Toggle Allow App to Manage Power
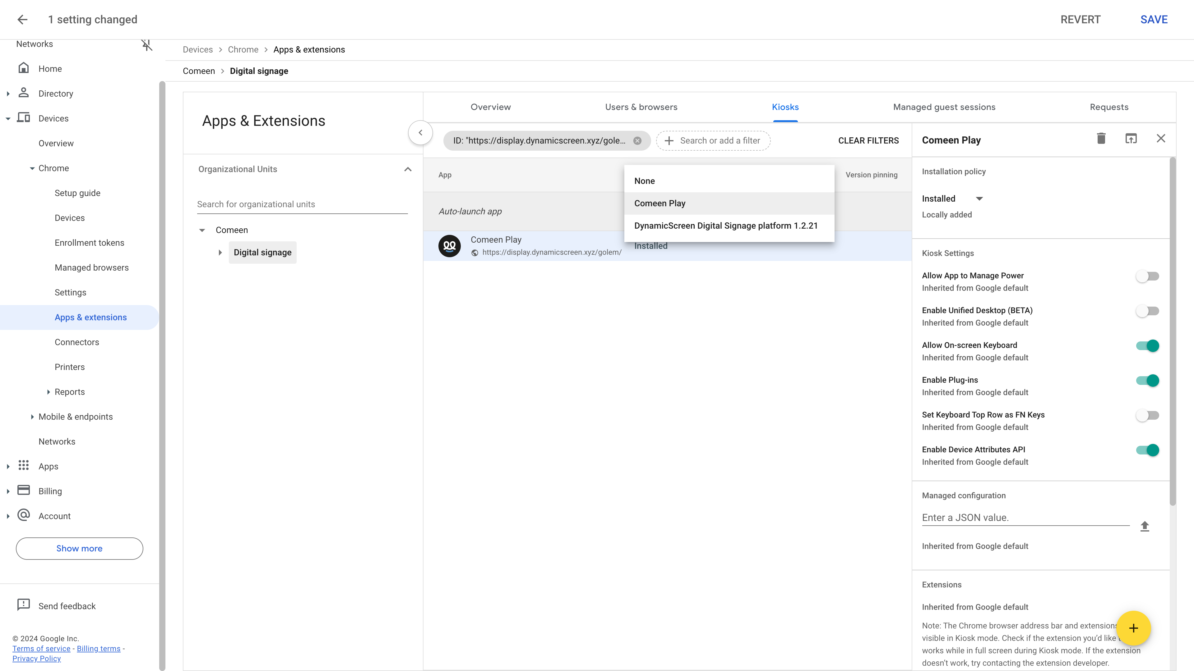The height and width of the screenshot is (671, 1194). point(1147,276)
